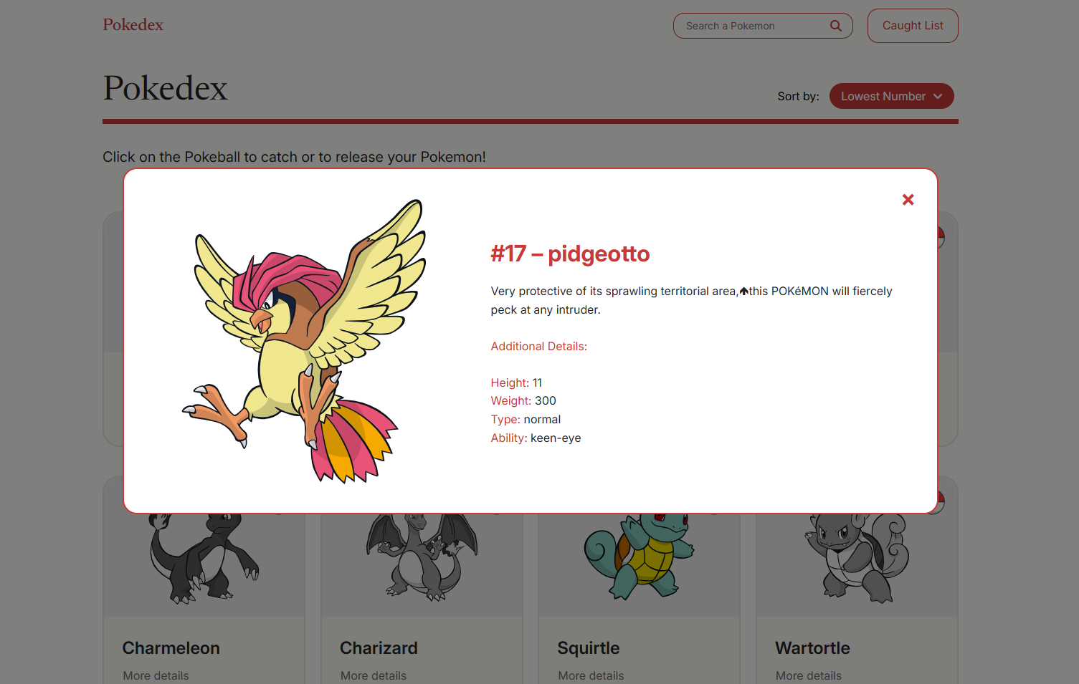Open the Lowest Number sort dropdown
Viewport: 1079px width, 684px height.
[x=891, y=96]
